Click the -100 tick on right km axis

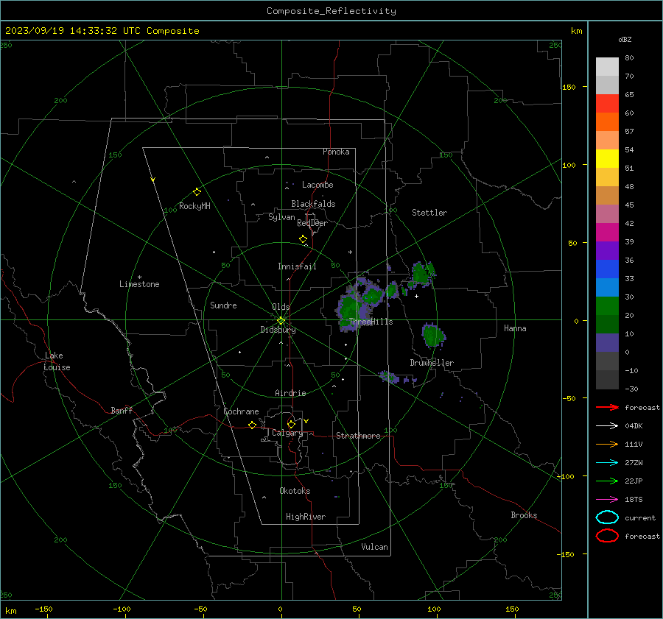(566, 476)
